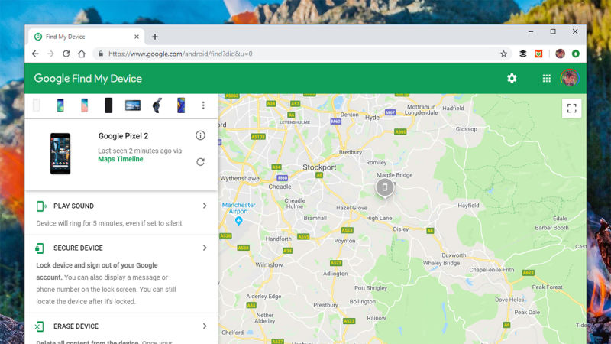
Task: Click the Wilmslow label on map
Action: point(269,264)
